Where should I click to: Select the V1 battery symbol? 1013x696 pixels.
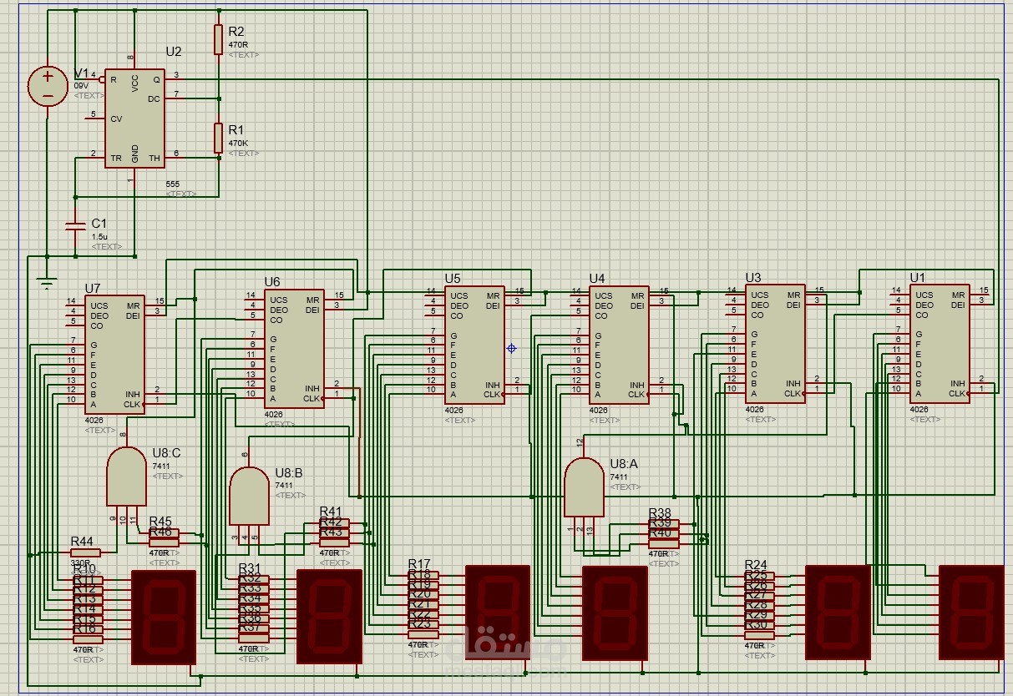[x=48, y=87]
